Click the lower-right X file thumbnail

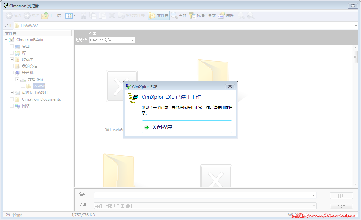(216, 176)
